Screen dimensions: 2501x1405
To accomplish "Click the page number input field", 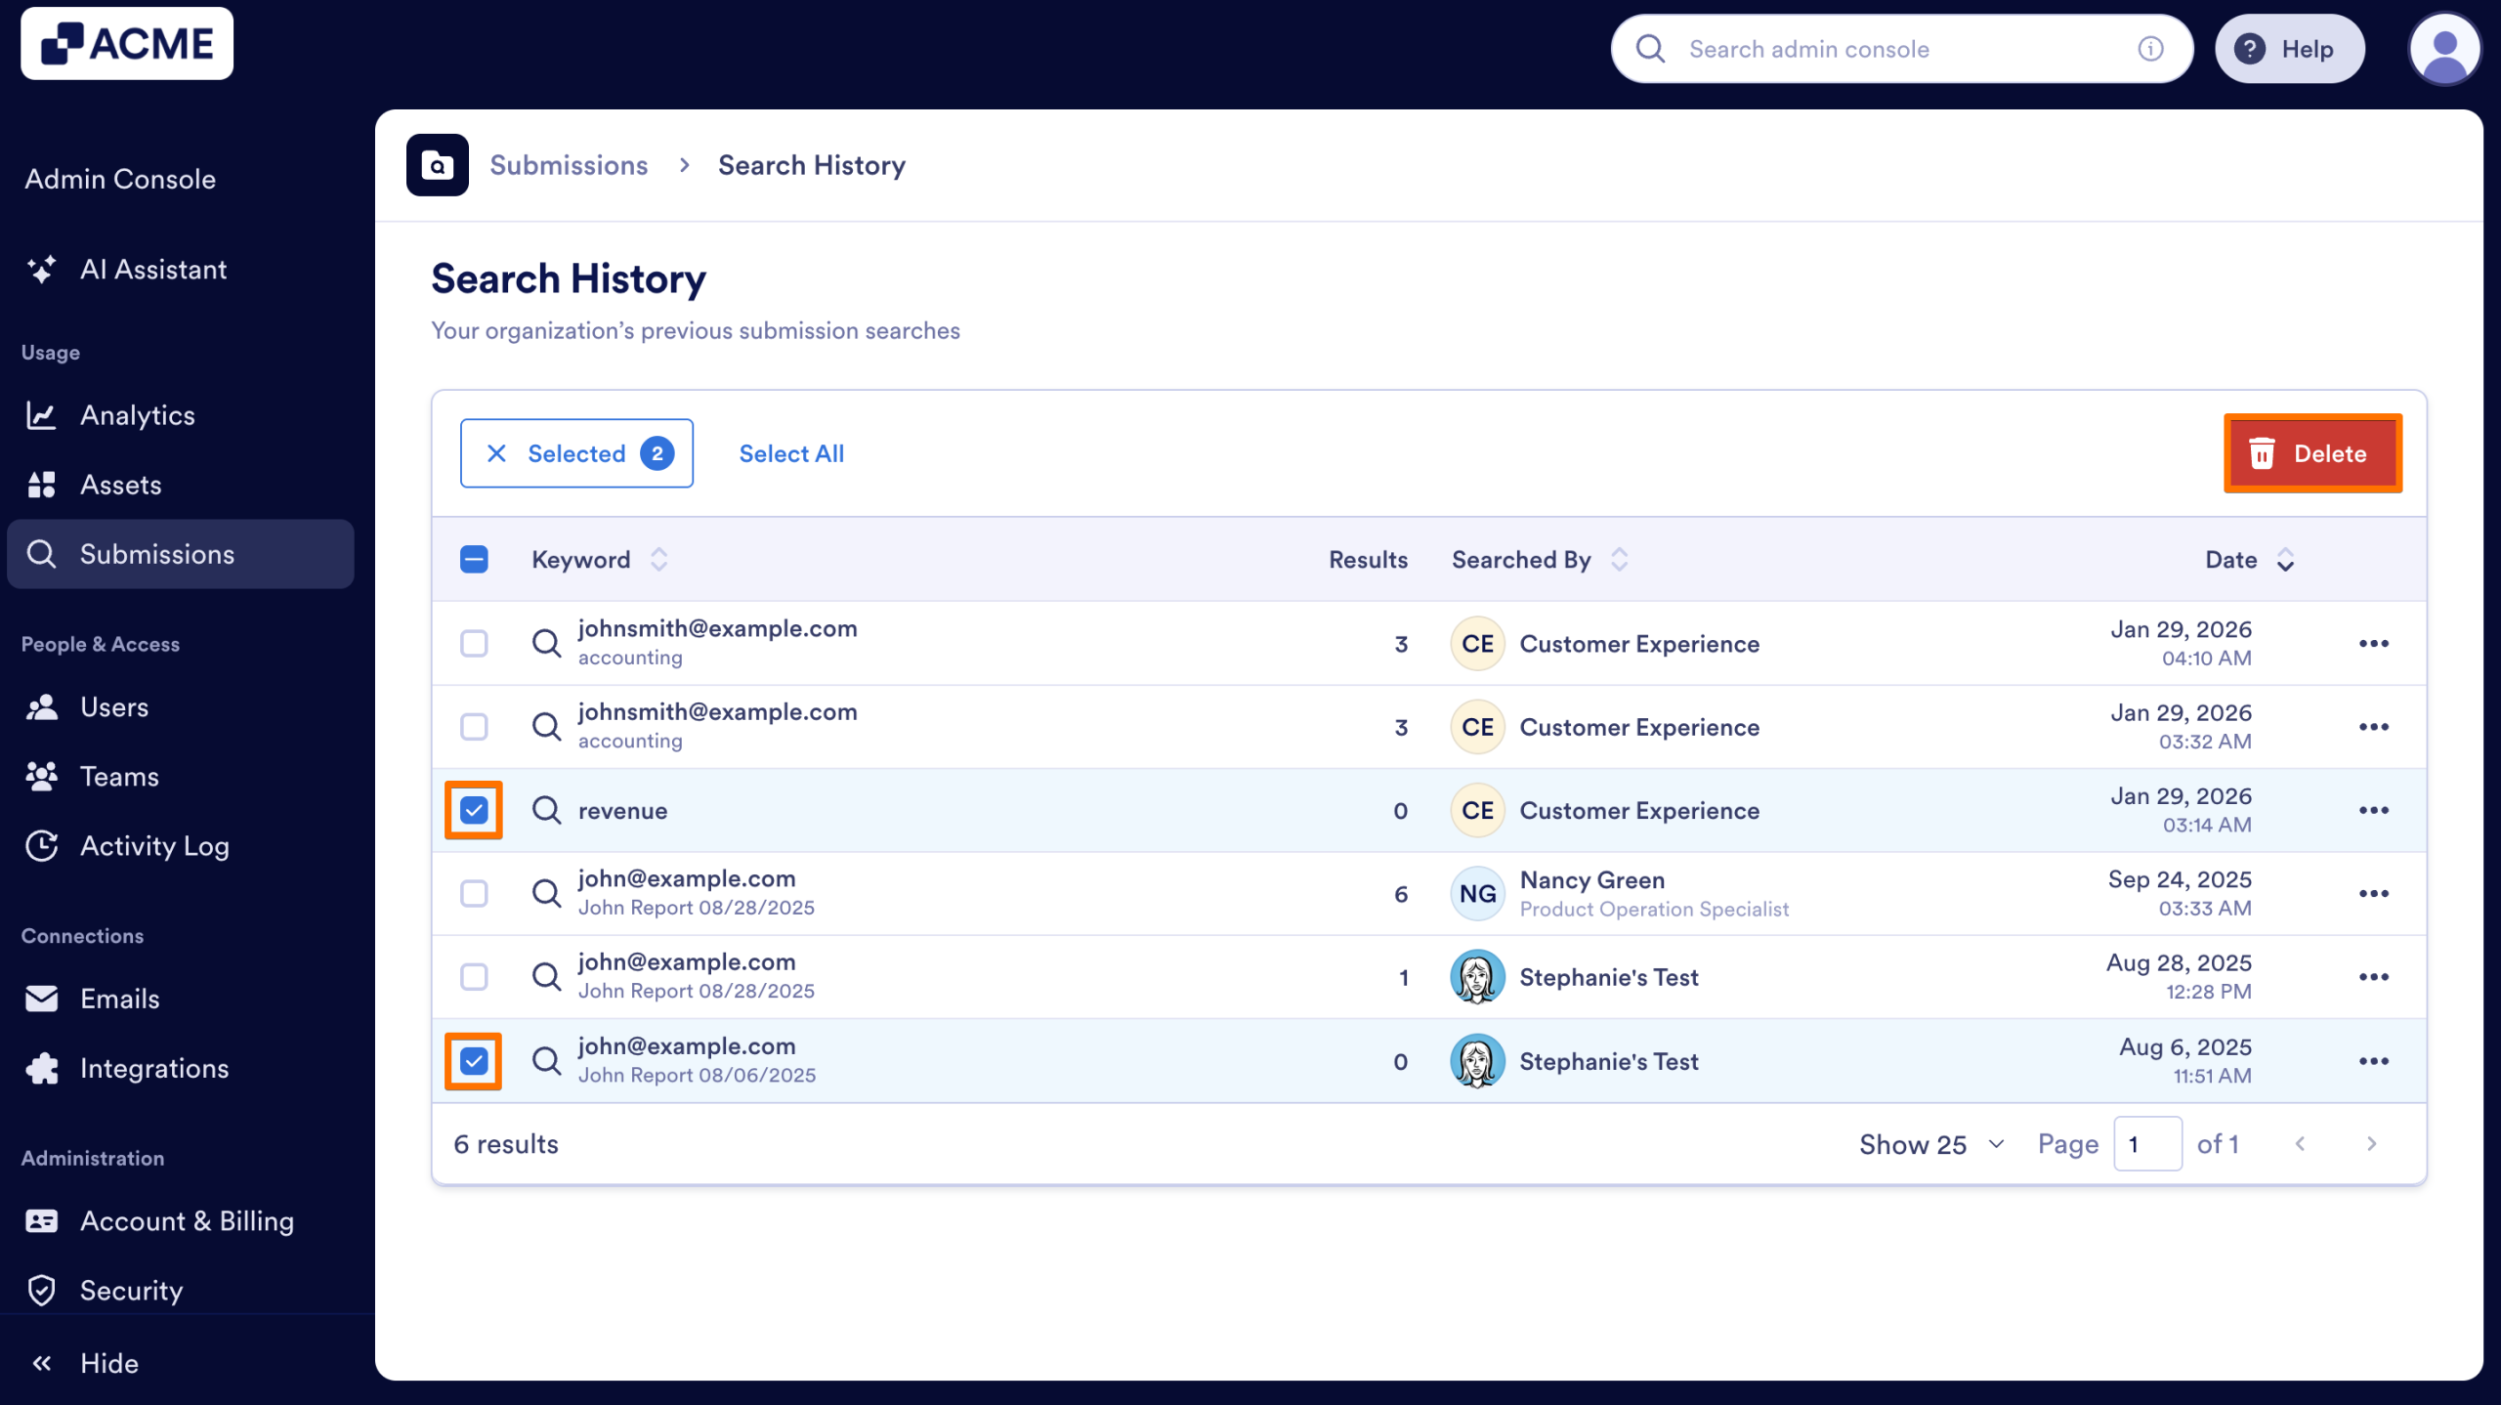I will click(x=2148, y=1143).
